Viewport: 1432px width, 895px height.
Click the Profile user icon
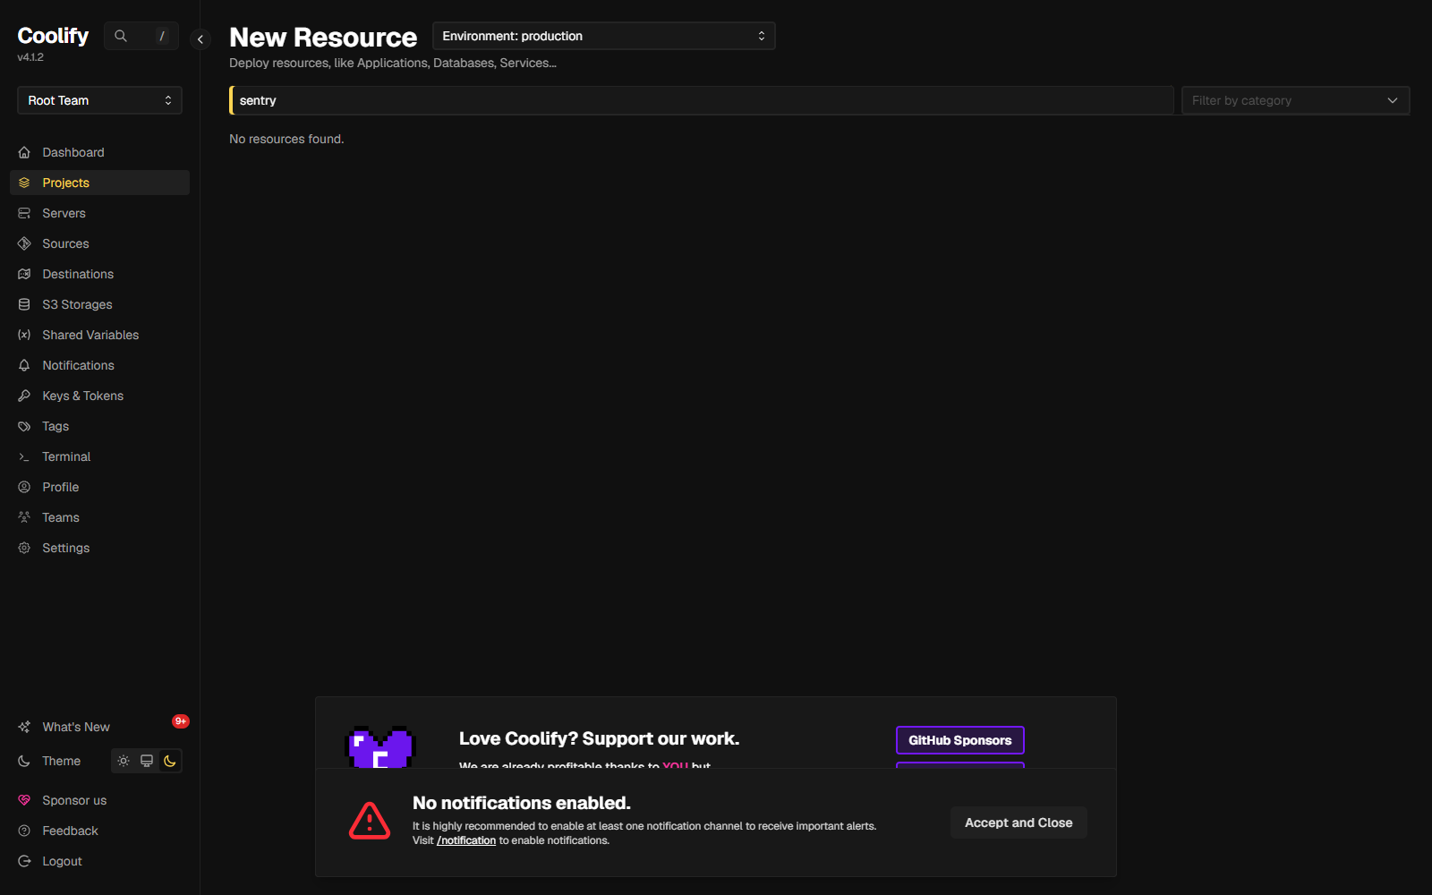tap(24, 487)
